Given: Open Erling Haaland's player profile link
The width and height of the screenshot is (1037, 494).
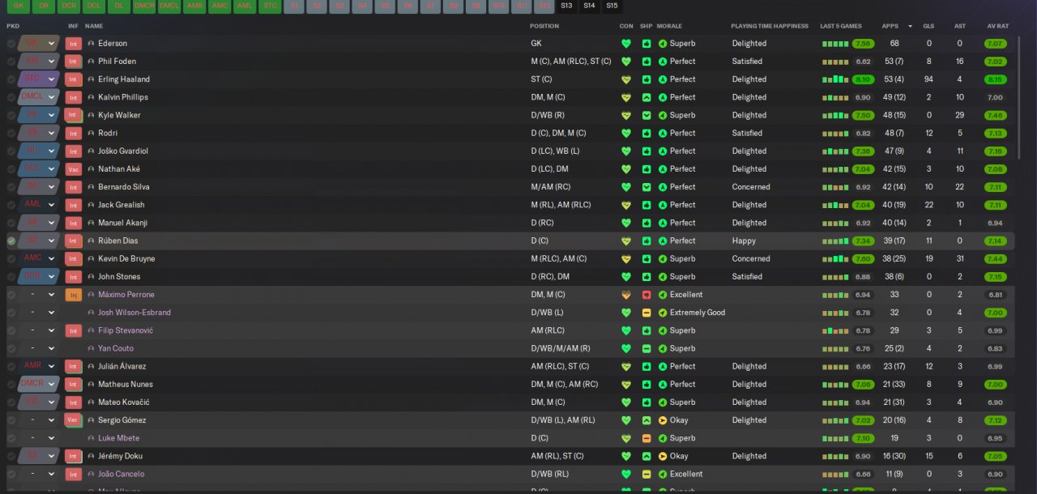Looking at the screenshot, I should click(x=124, y=79).
